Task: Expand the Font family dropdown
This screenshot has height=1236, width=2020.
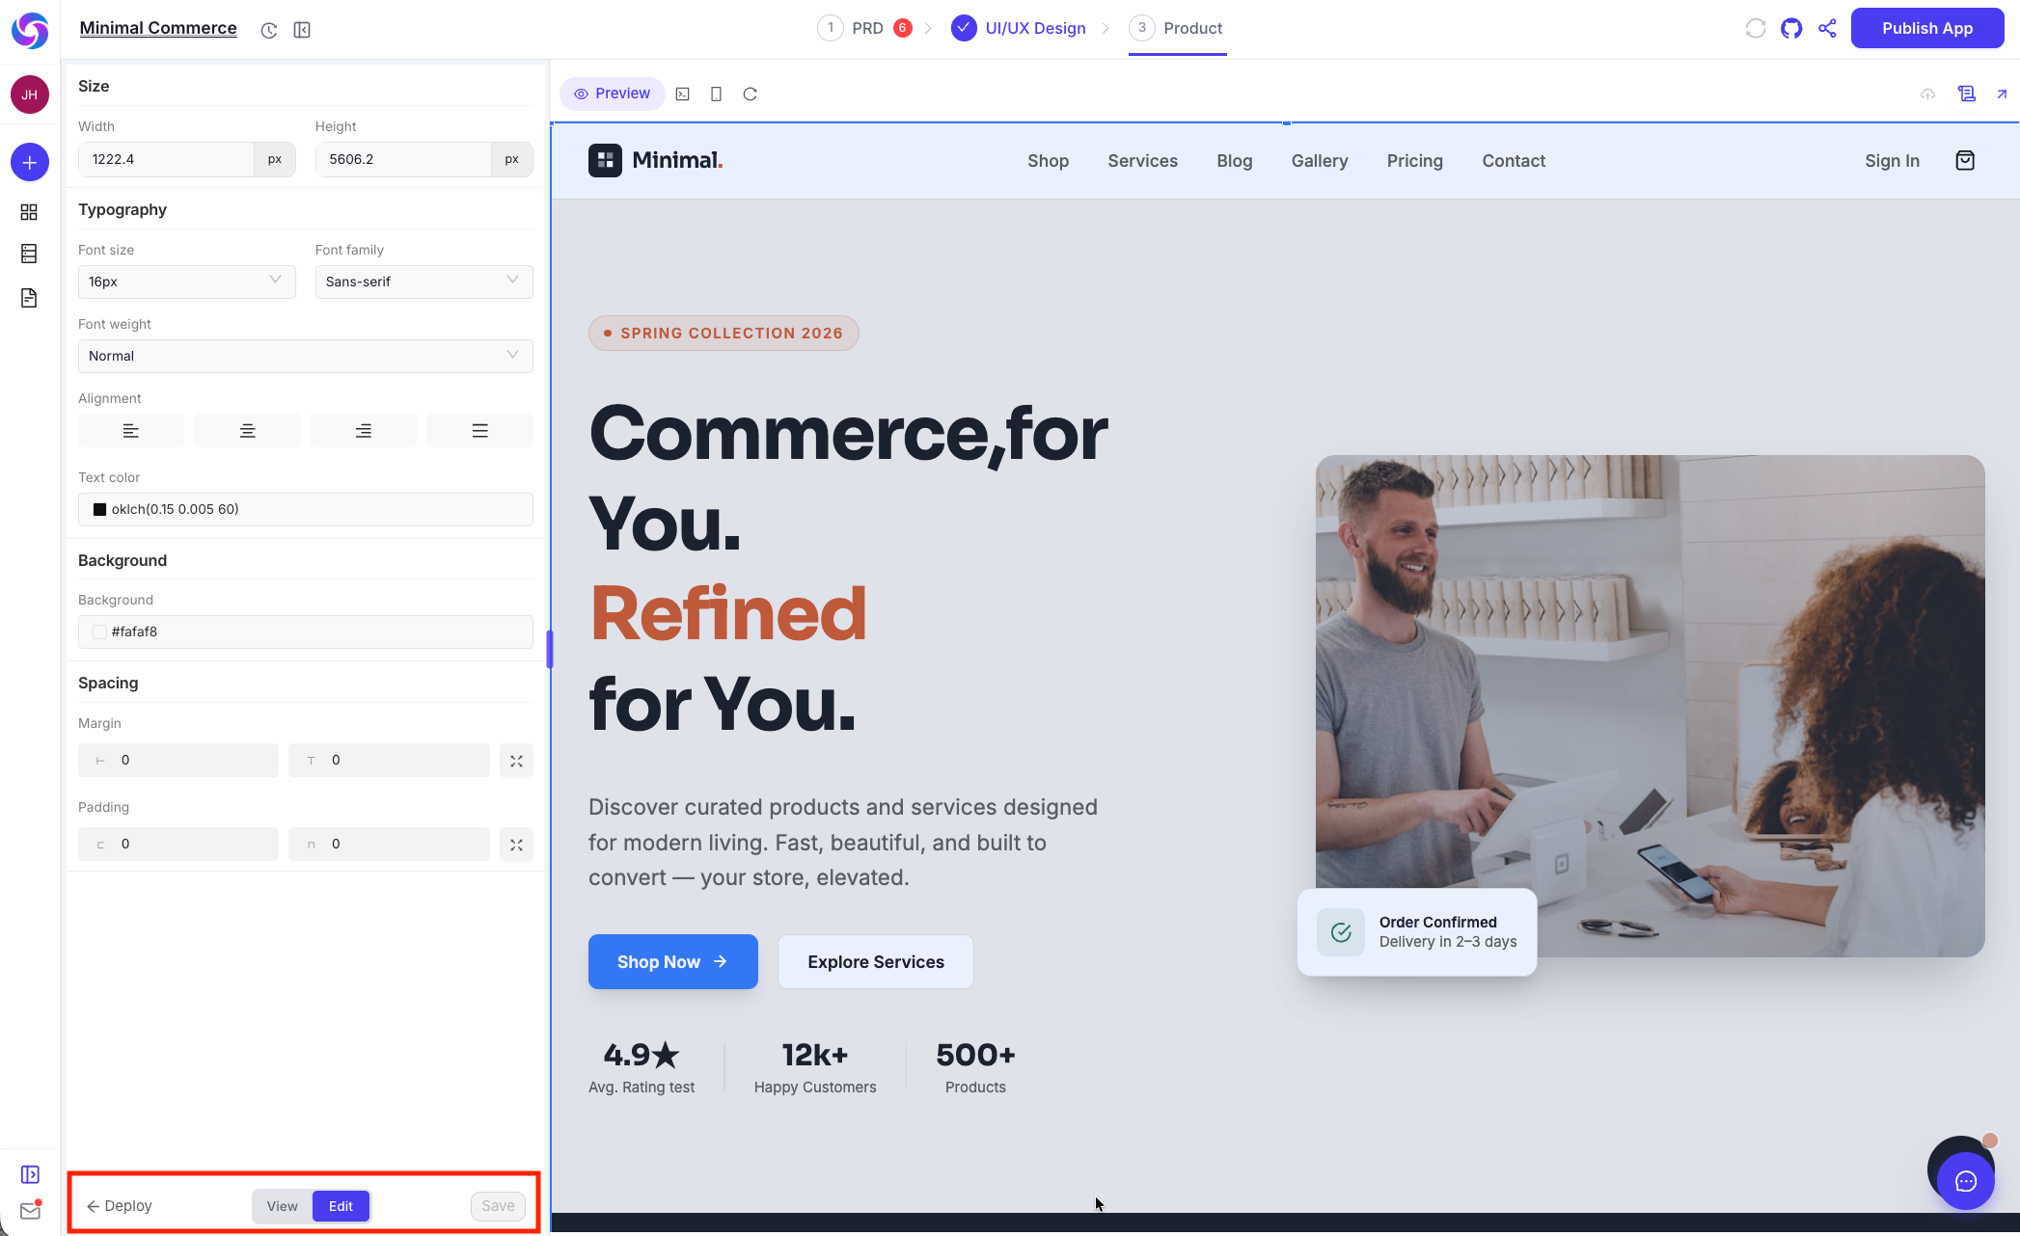Action: [x=423, y=282]
